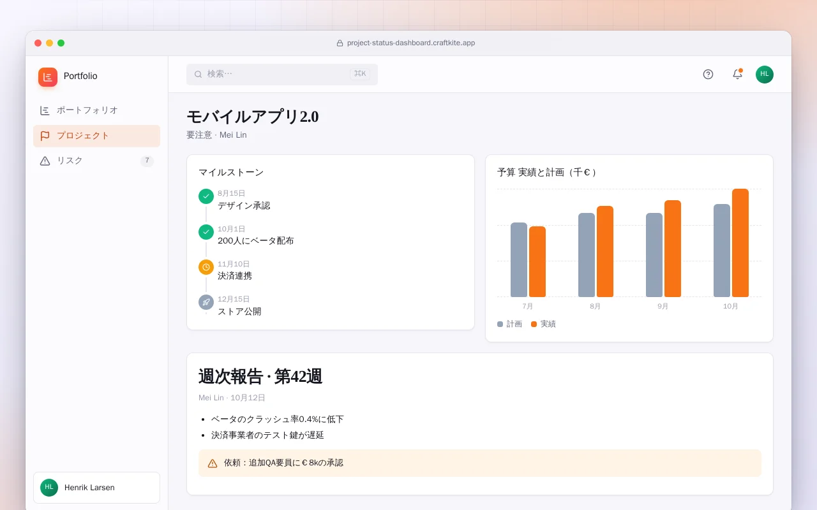Open リスク in the sidebar
The width and height of the screenshot is (817, 510).
pos(96,161)
